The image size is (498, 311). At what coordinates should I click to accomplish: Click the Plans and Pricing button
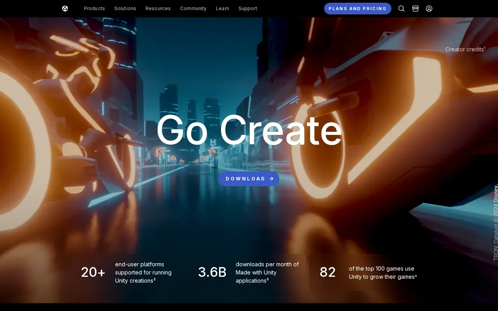(x=358, y=9)
